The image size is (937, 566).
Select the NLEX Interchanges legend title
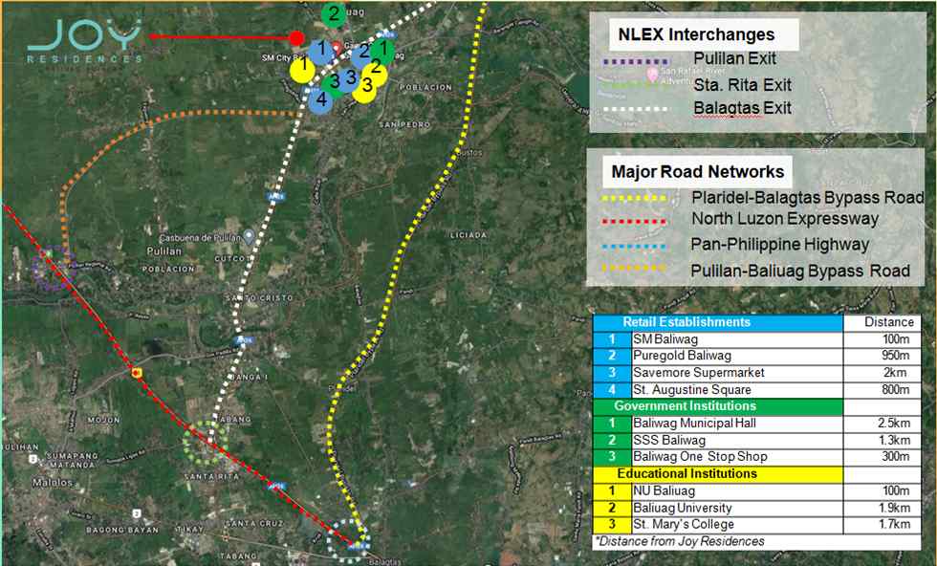(x=696, y=35)
